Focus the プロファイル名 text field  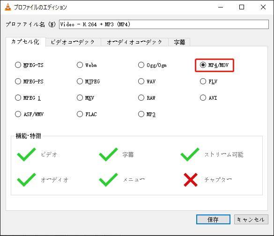(x=164, y=24)
